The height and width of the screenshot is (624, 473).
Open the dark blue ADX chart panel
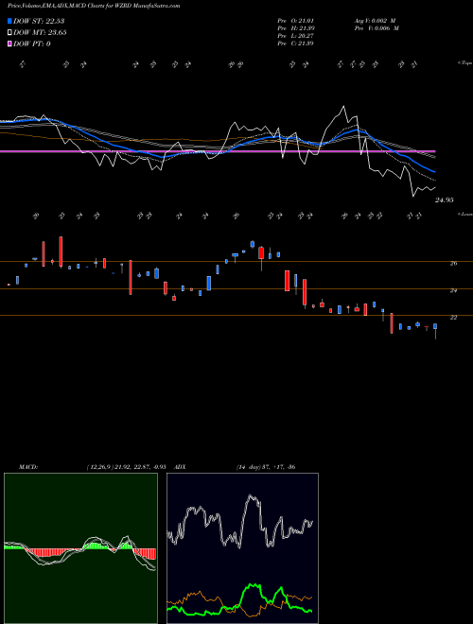point(242,548)
